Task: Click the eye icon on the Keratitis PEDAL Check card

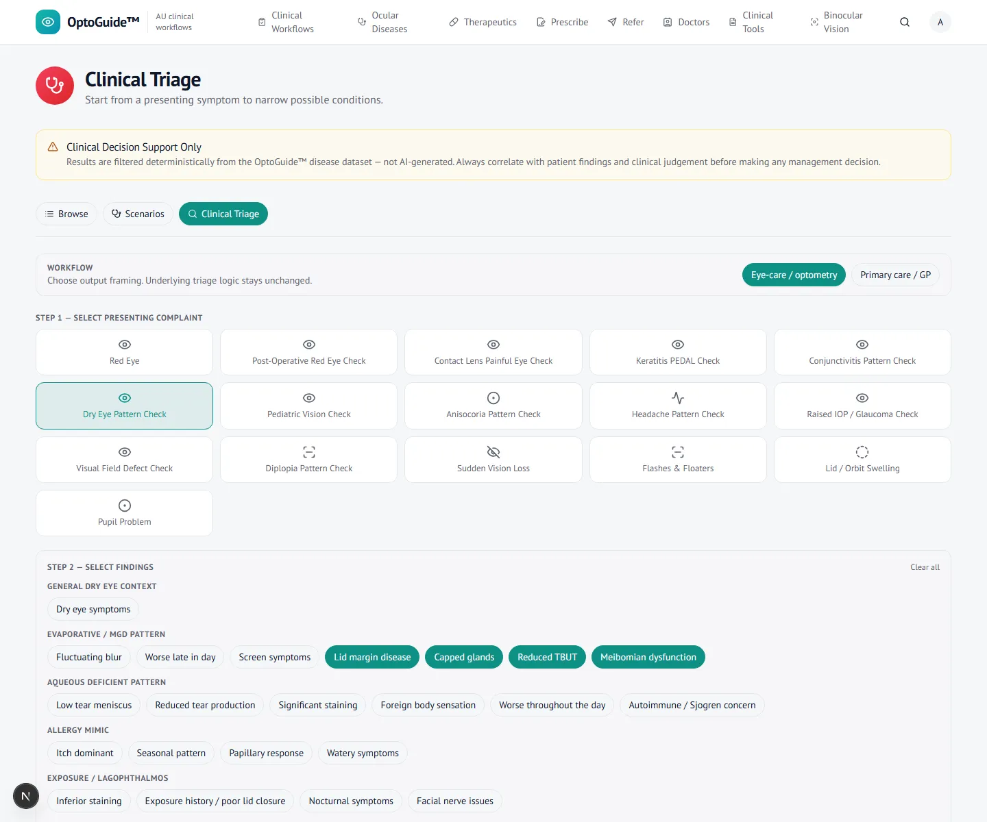Action: pyautogui.click(x=678, y=345)
